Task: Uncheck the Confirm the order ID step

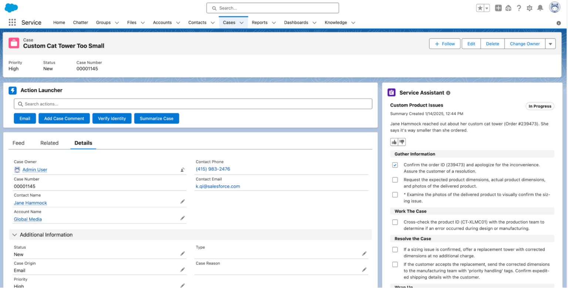Action: (395, 165)
